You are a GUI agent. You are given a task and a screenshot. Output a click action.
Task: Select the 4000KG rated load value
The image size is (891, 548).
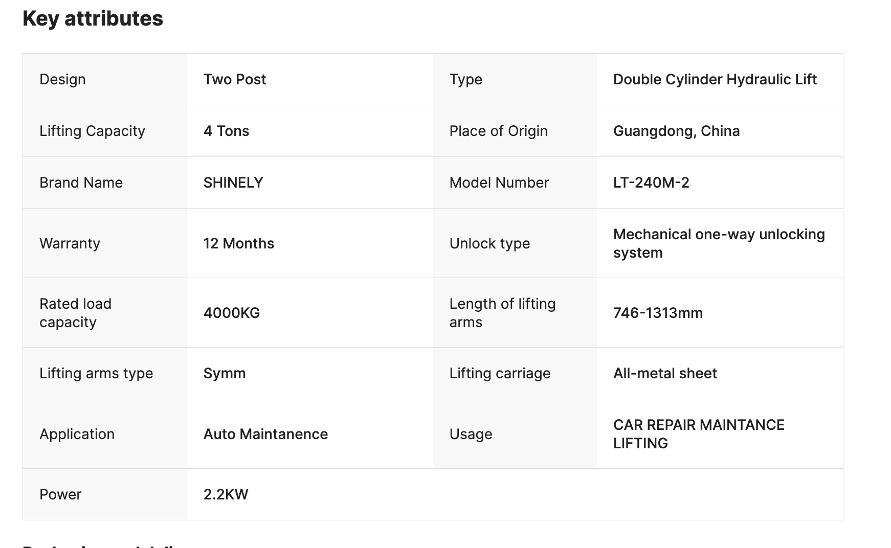coord(232,313)
